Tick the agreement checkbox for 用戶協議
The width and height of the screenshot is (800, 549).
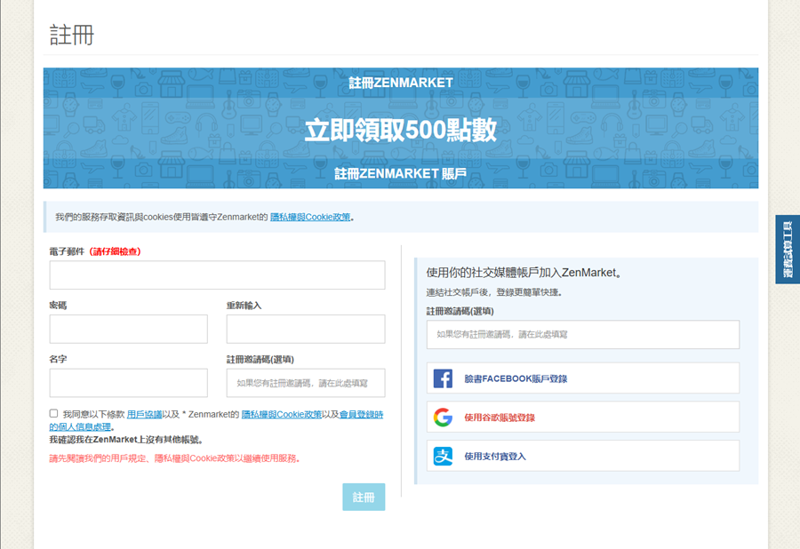[53, 413]
